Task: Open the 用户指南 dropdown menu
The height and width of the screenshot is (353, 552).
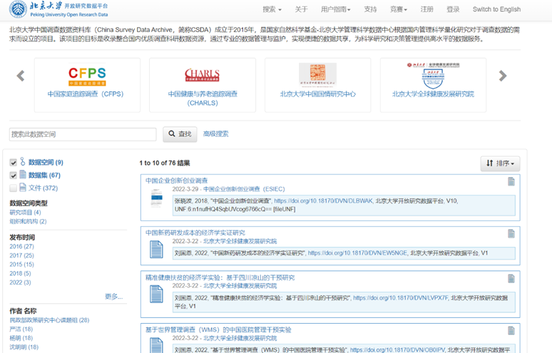Action: coord(335,9)
